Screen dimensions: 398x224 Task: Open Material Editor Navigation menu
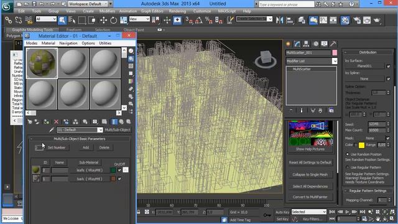point(68,43)
